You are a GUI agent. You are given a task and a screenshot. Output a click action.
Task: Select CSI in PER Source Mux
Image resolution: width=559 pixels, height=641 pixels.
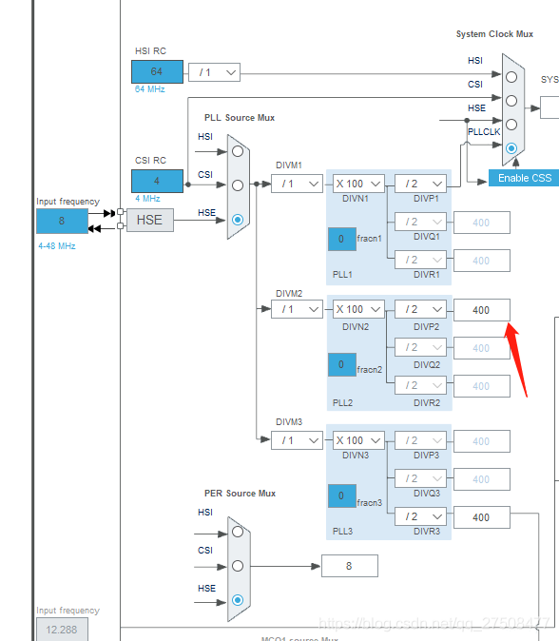[x=238, y=566]
